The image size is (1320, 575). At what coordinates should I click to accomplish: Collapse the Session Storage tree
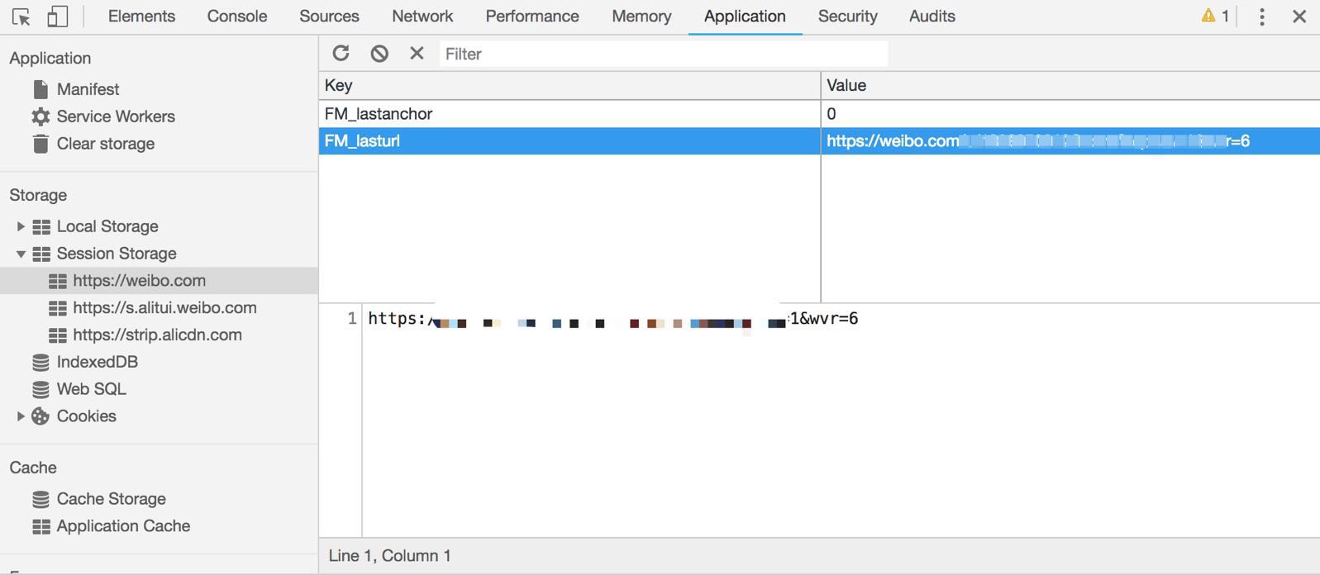21,254
